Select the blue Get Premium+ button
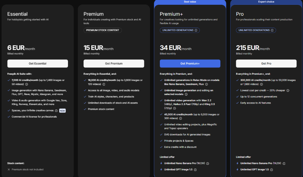 pos(190,63)
